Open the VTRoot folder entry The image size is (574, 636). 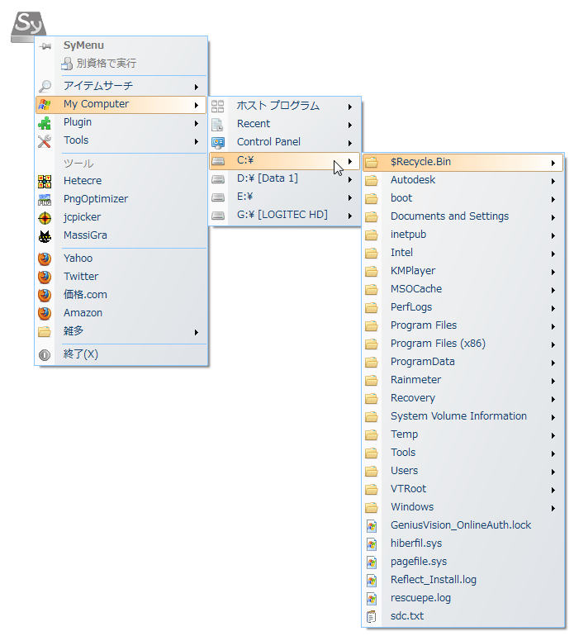click(463, 490)
